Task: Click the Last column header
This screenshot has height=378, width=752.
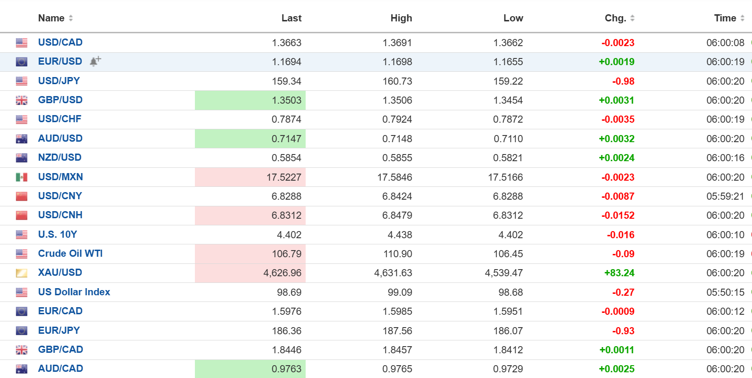Action: tap(291, 18)
